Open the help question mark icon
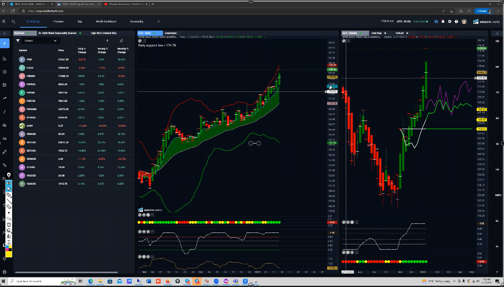504x287 pixels. coord(457,22)
